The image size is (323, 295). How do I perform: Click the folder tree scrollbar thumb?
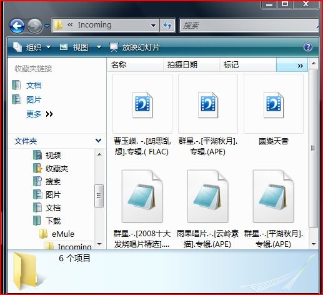tap(99, 196)
